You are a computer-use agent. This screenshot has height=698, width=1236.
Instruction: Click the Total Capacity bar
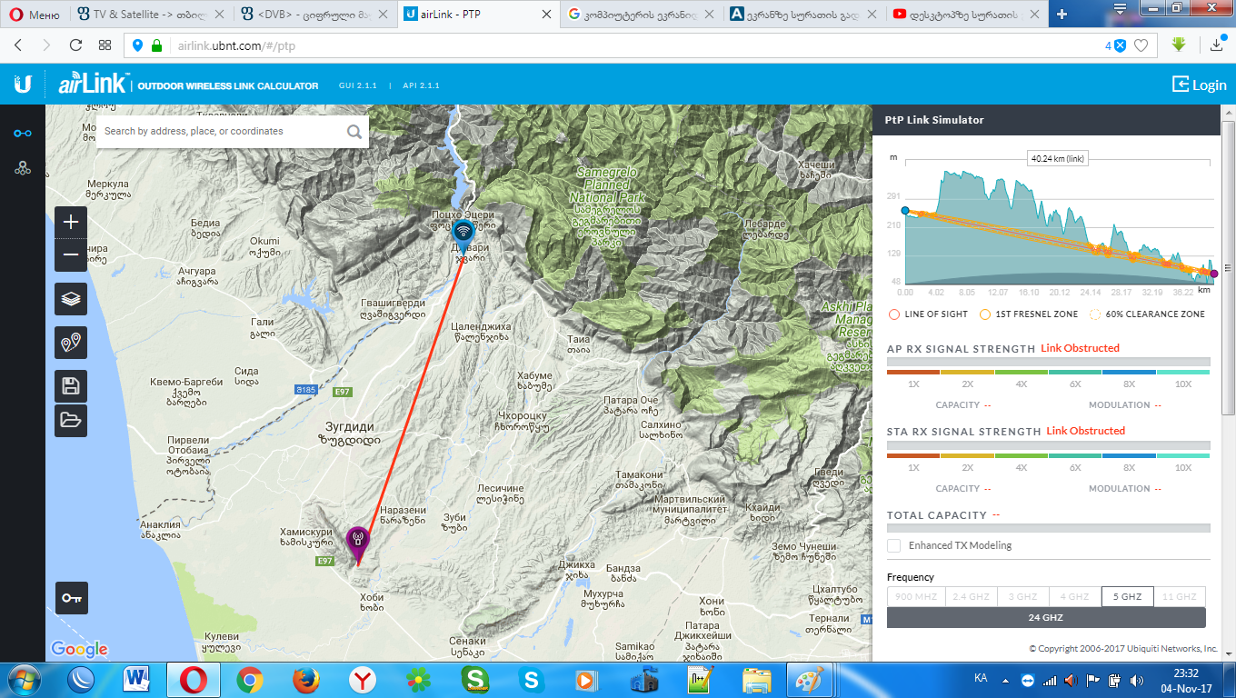point(1048,528)
